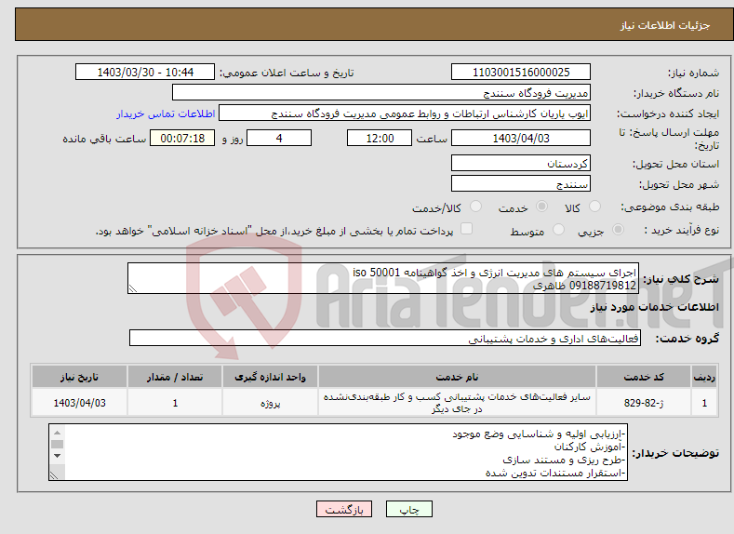Click the time field 12:00
734x534 pixels.
click(x=380, y=138)
